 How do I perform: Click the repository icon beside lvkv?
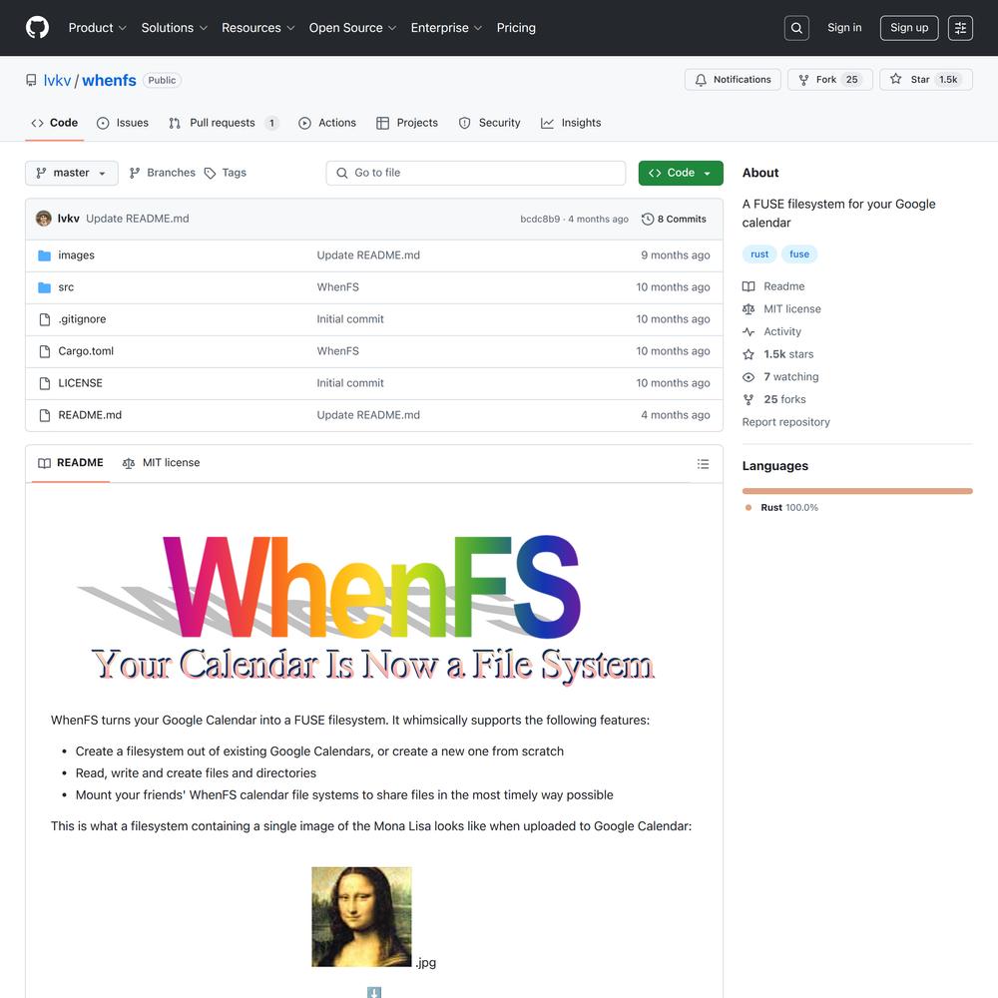click(x=31, y=80)
